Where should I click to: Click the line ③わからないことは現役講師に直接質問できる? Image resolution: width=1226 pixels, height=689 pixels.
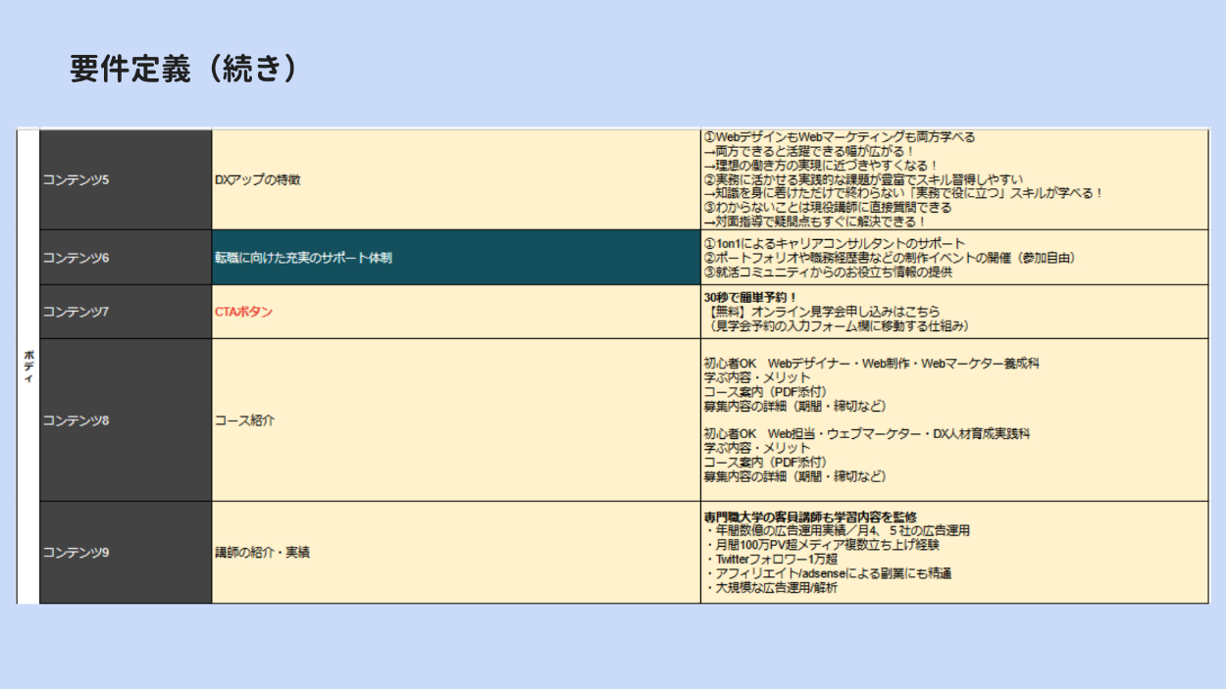(x=827, y=208)
